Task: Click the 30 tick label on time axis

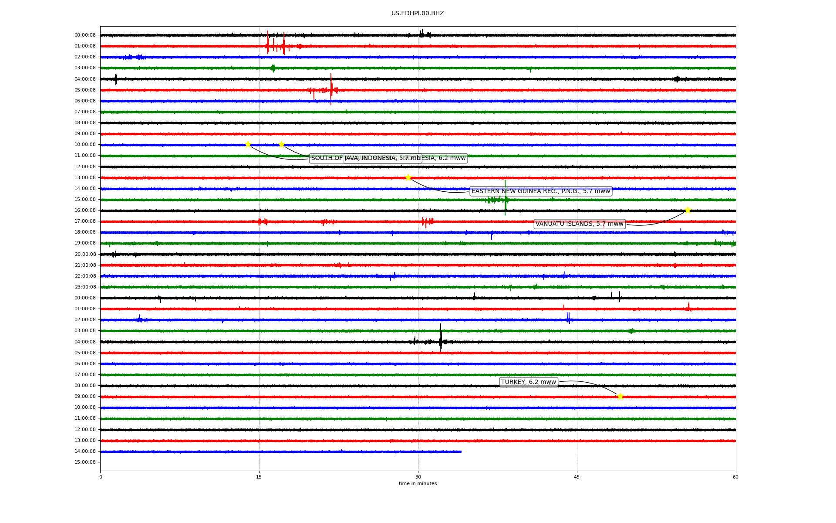Action: 418,477
